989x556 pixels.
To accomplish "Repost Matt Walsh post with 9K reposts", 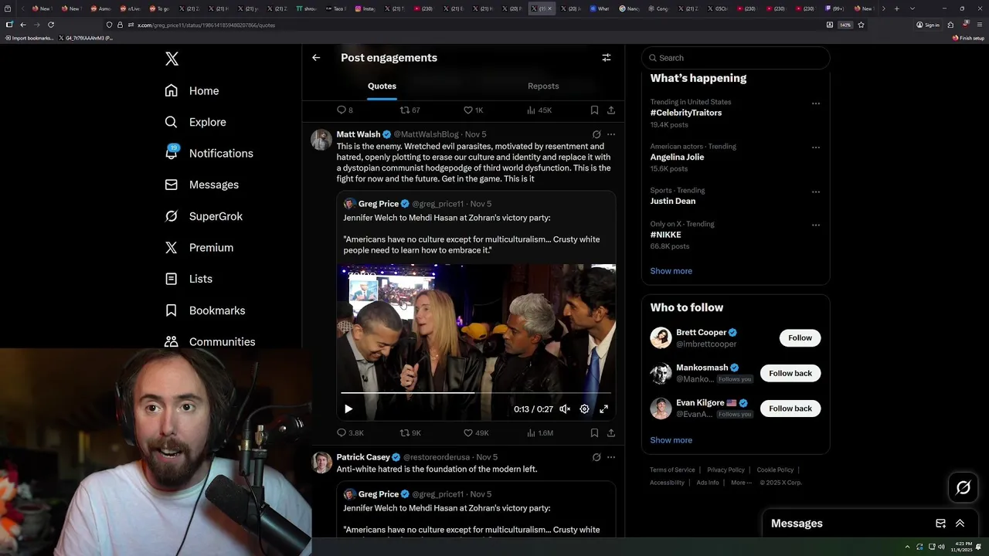I will [410, 433].
